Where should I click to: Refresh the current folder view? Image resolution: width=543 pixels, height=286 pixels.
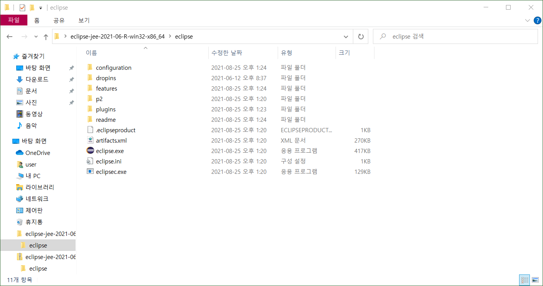tap(361, 37)
